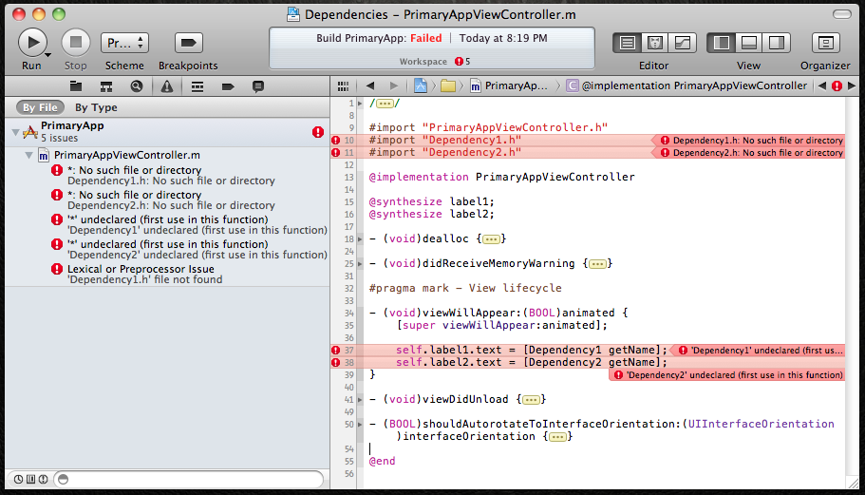
Task: Click the folder icon in jump bar
Action: click(448, 86)
